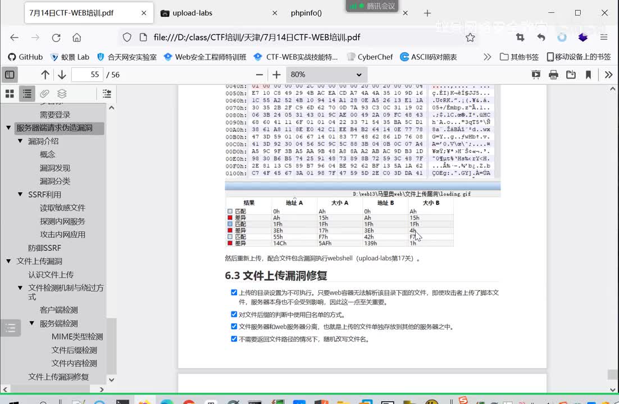619x404 pixels.
Task: Click the current outline item button
Action: click(x=107, y=94)
